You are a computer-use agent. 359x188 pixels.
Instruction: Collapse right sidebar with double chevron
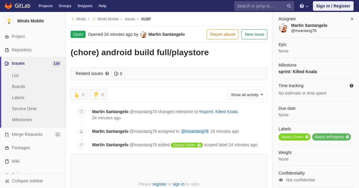(x=352, y=19)
